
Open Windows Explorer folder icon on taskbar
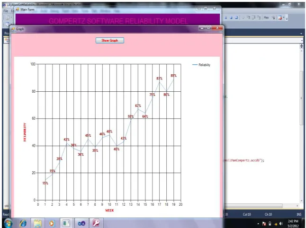pyautogui.click(x=37, y=223)
